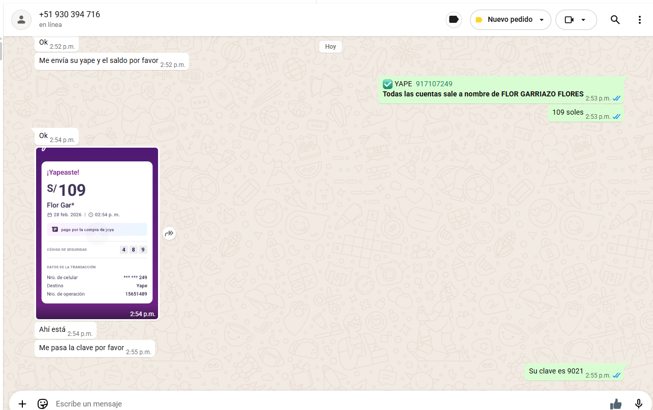Click the '109 soles' sent message
653x410 pixels.
coord(568,112)
